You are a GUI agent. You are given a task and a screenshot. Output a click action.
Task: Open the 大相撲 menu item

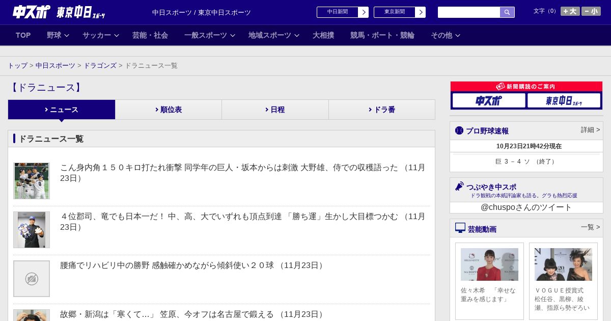(x=323, y=35)
